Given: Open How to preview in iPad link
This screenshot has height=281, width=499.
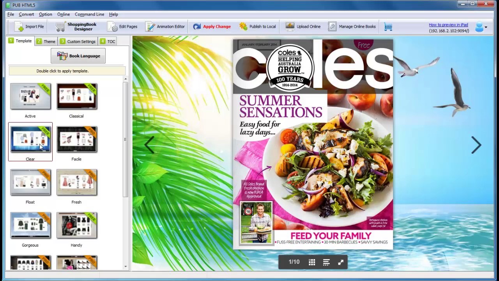Looking at the screenshot, I should click(x=448, y=25).
